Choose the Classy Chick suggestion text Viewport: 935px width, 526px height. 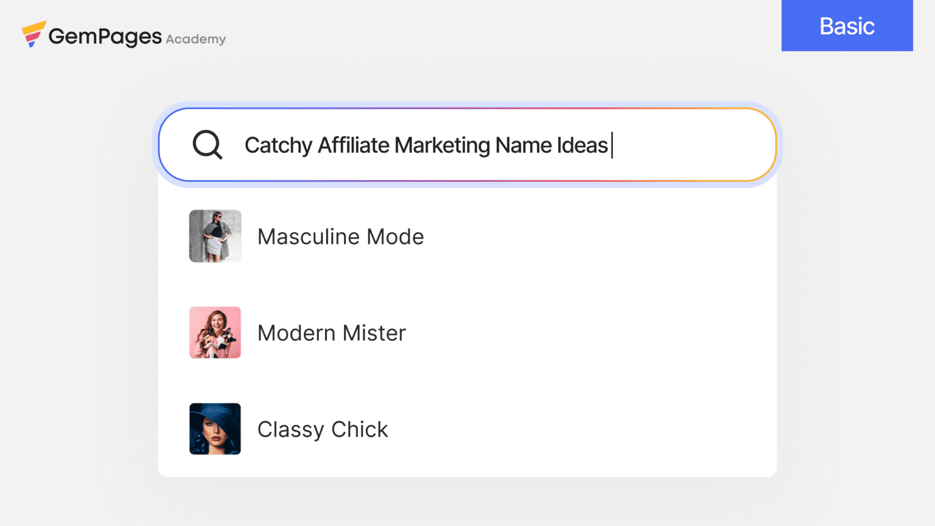click(x=323, y=429)
